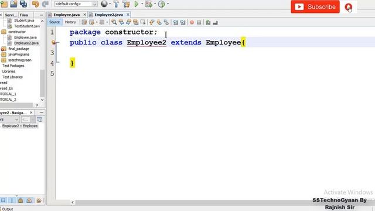The width and height of the screenshot is (375, 211).
Task: Open dropdown arrow beside the globe icon
Action: coord(110,4)
